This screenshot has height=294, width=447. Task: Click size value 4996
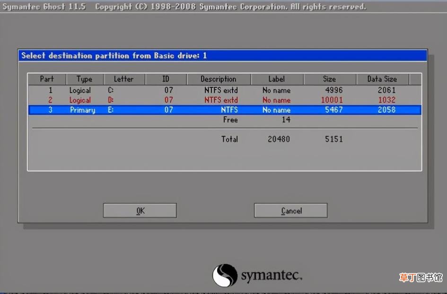334,90
